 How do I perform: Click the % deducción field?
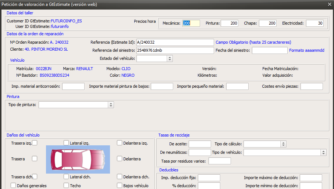tap(209, 186)
